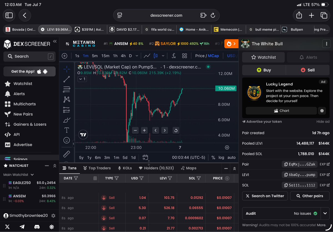Open the Maps tab
The height and width of the screenshot is (232, 333).
189,168
